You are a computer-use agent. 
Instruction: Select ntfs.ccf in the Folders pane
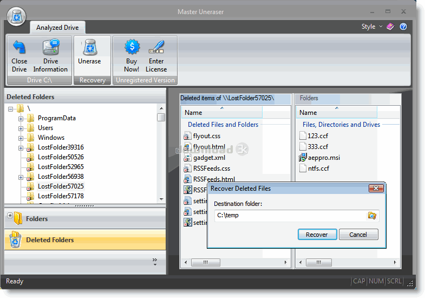(x=318, y=169)
